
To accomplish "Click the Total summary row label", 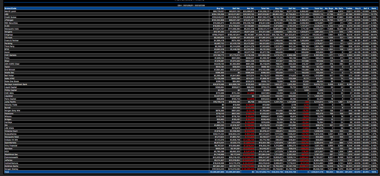I will coord(7,172).
